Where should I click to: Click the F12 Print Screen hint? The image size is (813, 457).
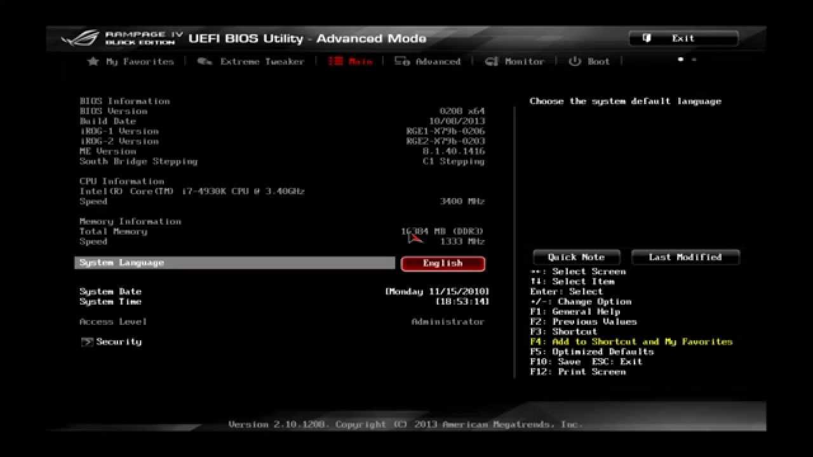(x=578, y=372)
